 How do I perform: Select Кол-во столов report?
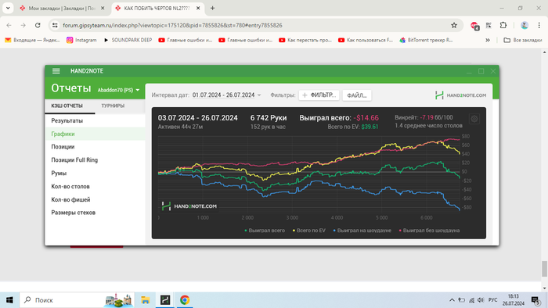click(x=95, y=187)
